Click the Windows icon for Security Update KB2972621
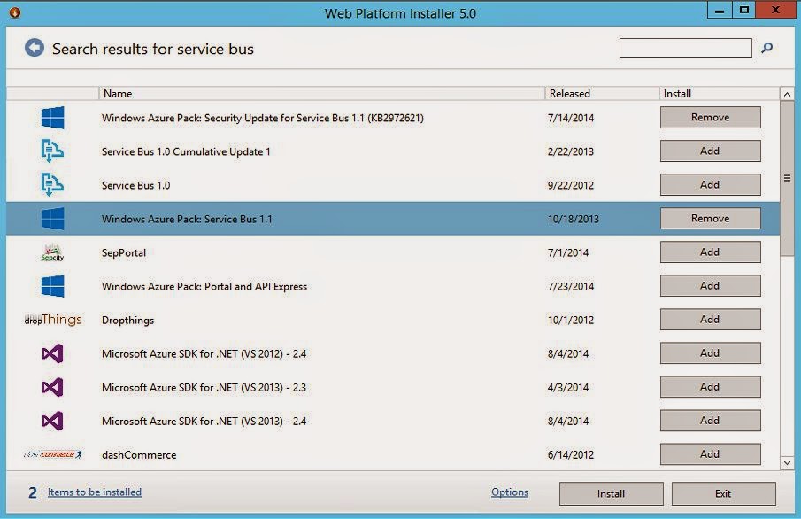The height and width of the screenshot is (519, 801). point(52,118)
